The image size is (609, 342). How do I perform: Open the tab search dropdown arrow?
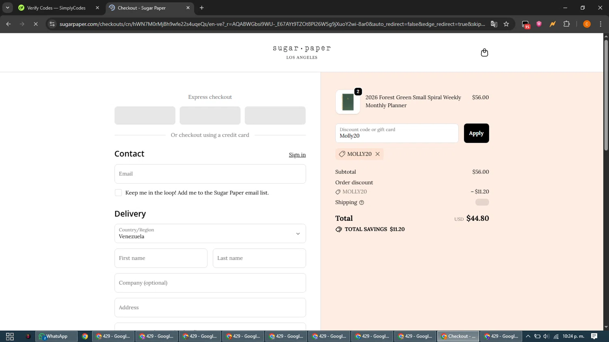tap(7, 8)
